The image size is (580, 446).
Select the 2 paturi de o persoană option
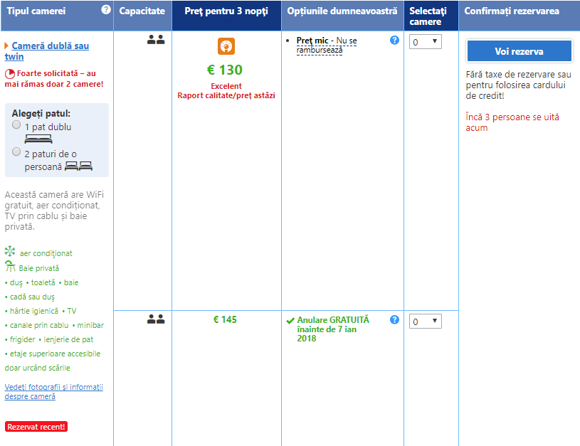(x=16, y=152)
